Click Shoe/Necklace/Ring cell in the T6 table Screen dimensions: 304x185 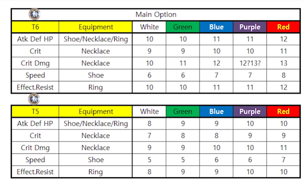pyautogui.click(x=95, y=39)
